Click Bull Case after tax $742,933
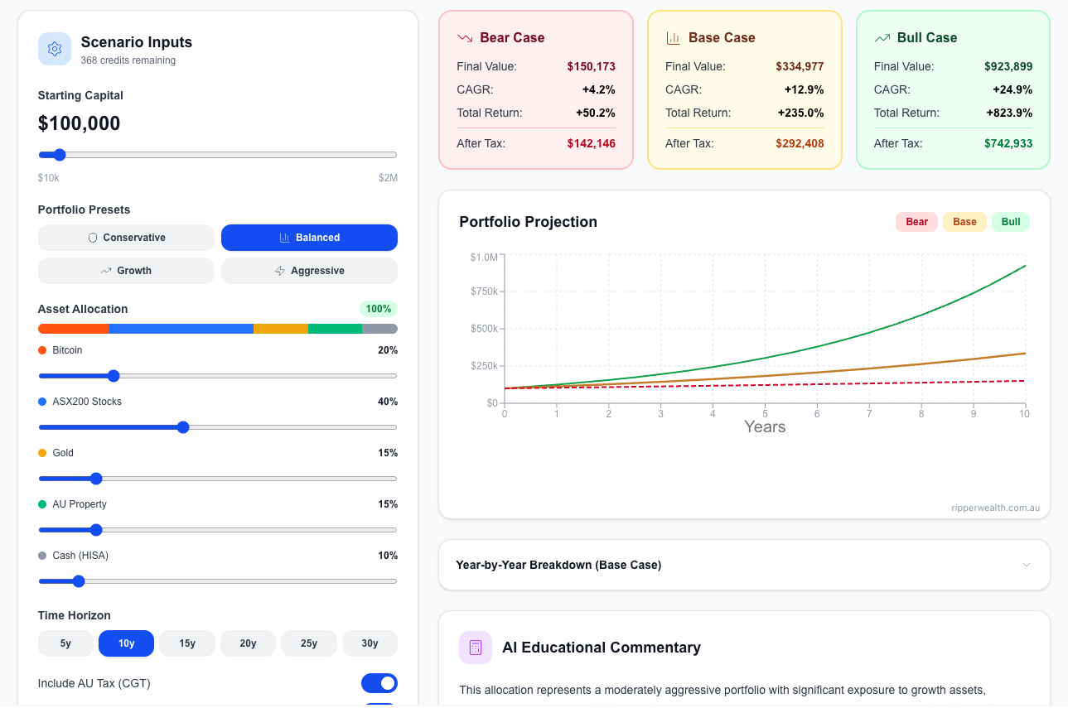 [1008, 143]
